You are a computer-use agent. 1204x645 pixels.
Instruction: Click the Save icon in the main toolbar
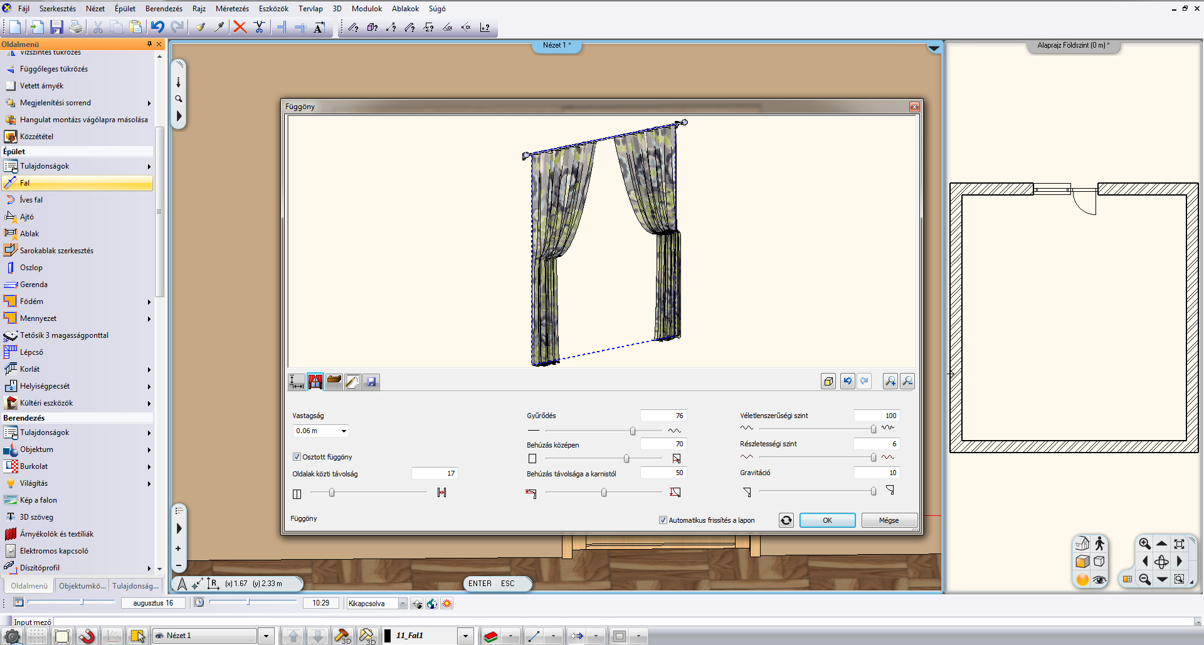pos(56,27)
